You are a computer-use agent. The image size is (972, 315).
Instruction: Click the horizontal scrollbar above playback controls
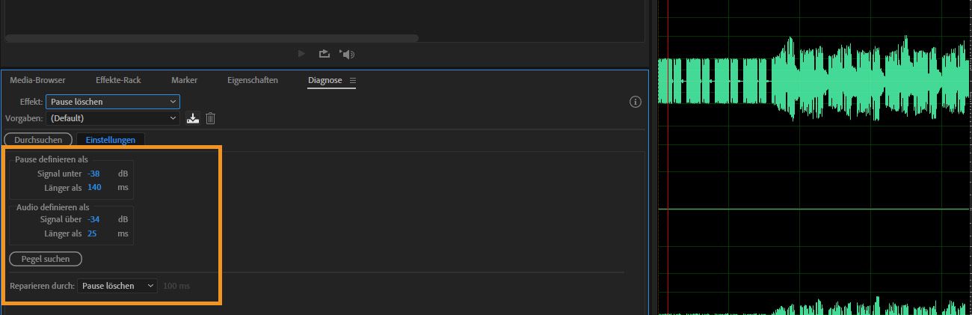[x=212, y=37]
